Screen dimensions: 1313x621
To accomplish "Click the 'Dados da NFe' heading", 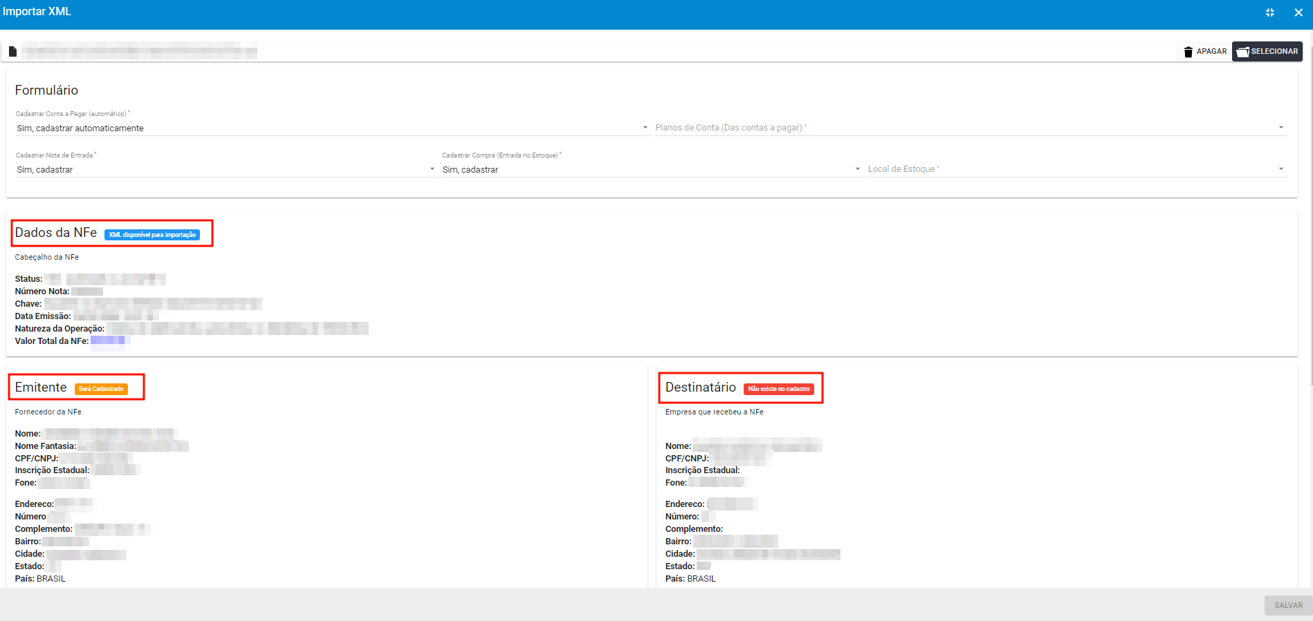I will pyautogui.click(x=56, y=233).
